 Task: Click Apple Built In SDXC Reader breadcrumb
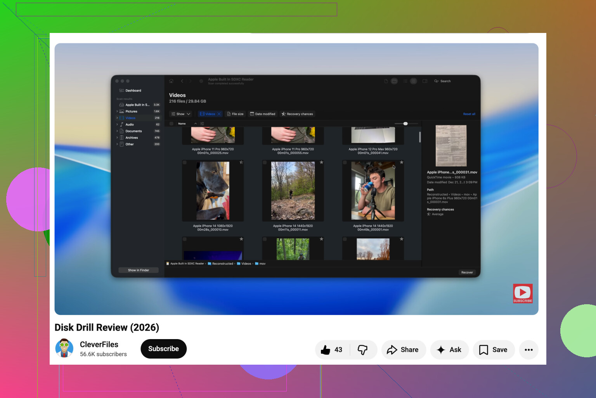click(x=185, y=264)
